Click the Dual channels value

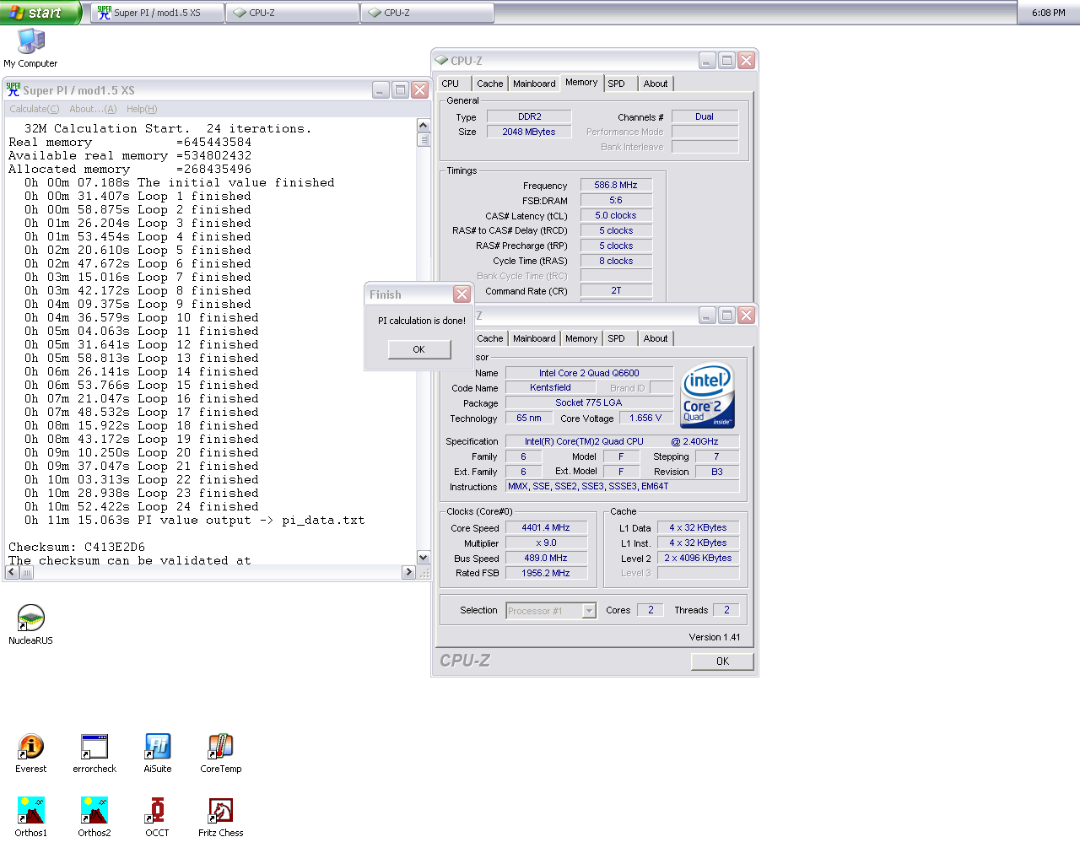(705, 116)
